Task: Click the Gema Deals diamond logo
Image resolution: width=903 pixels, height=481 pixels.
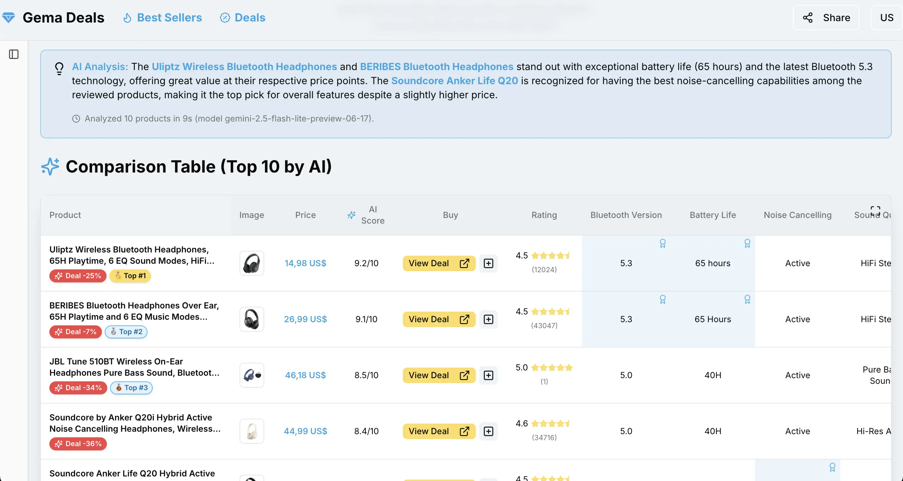Action: tap(8, 17)
